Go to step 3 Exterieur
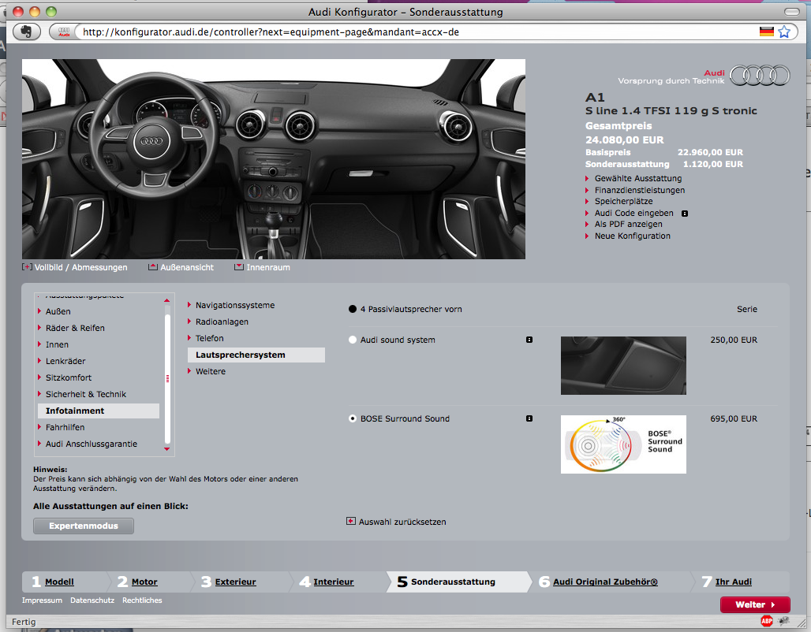This screenshot has width=811, height=632. tap(235, 582)
